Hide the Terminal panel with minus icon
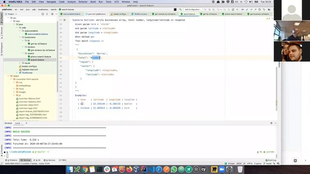Image resolution: width=310 pixels, height=174 pixels. pyautogui.click(x=276, y=123)
